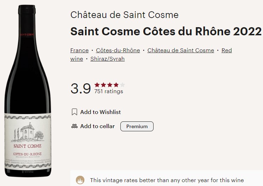Viewport: 263px width, 186px height.
Task: Click the bookmark wishlist icon
Action: tap(74, 112)
